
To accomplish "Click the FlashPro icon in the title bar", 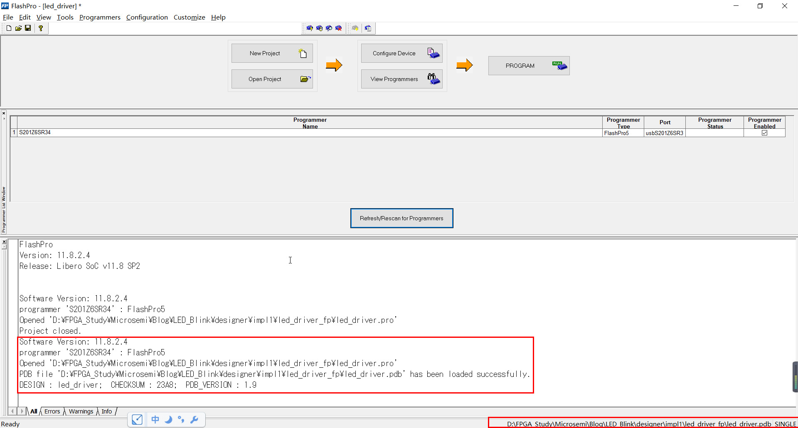I will [x=5, y=6].
